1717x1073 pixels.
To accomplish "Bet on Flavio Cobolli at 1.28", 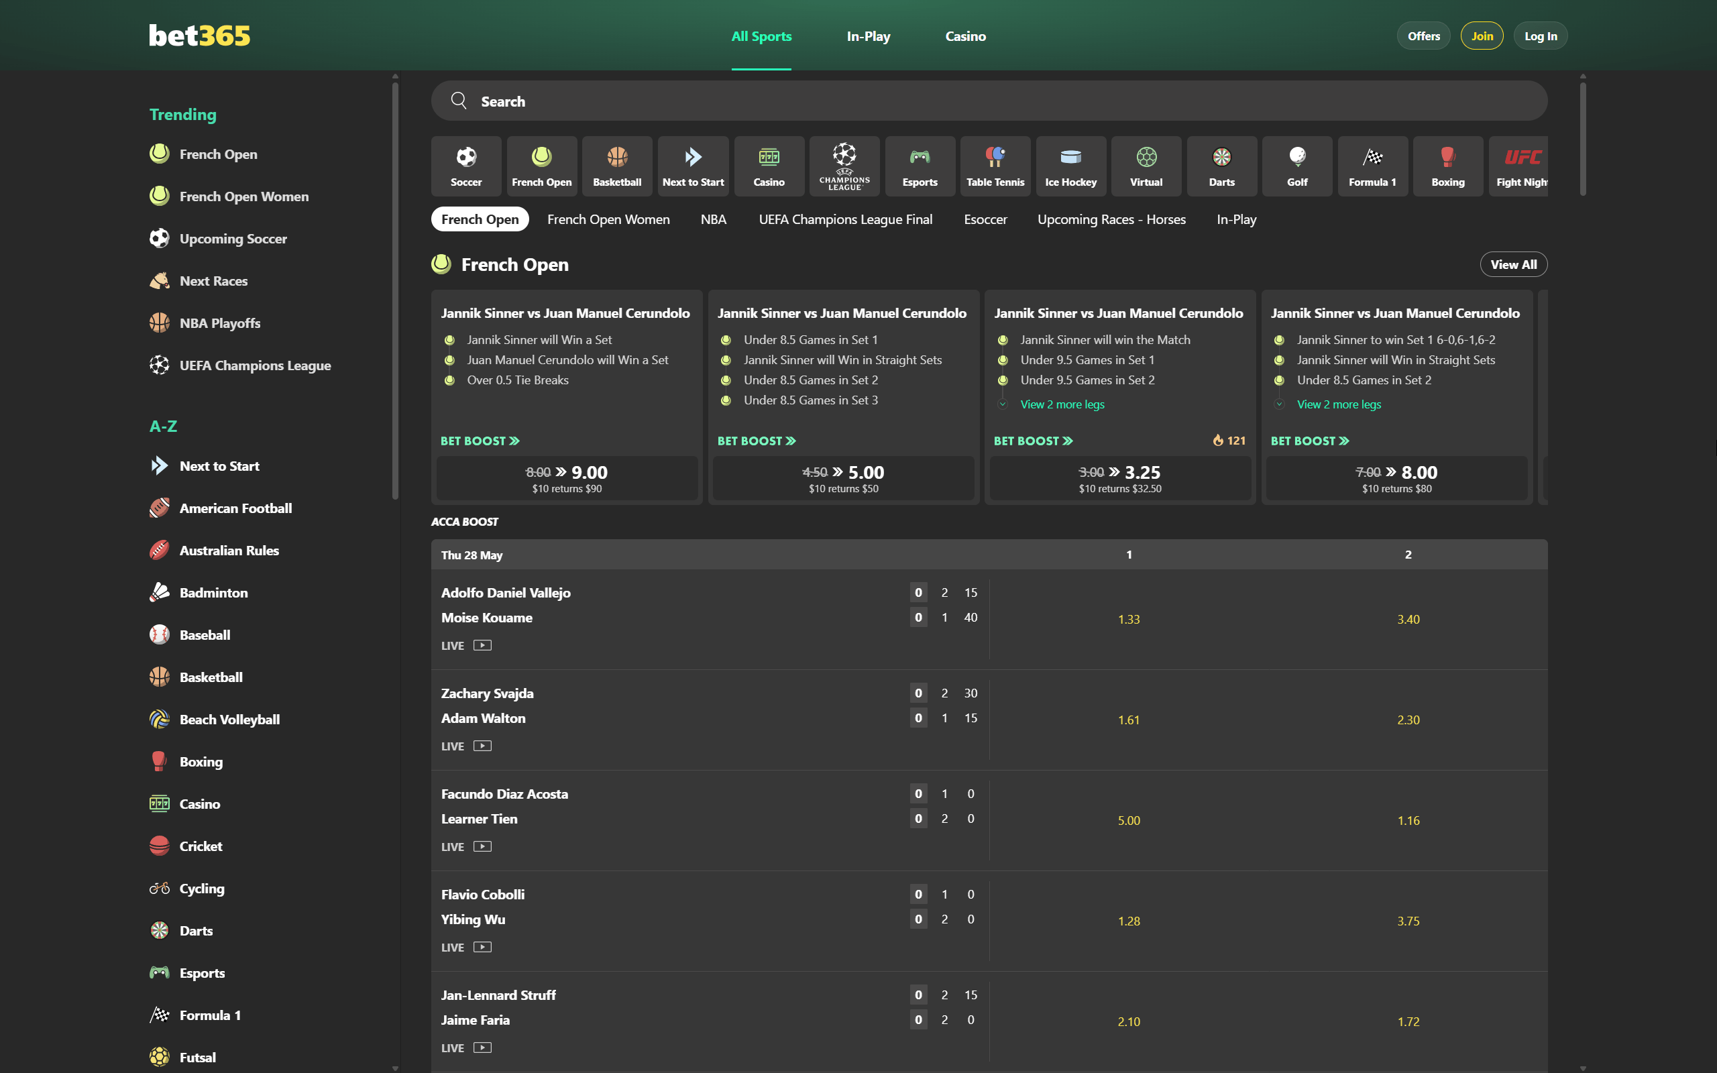I will tap(1129, 921).
